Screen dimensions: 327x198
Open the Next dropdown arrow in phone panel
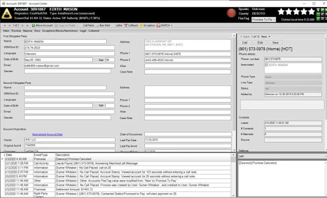coord(269,37)
